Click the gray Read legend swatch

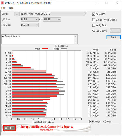(64, 49)
